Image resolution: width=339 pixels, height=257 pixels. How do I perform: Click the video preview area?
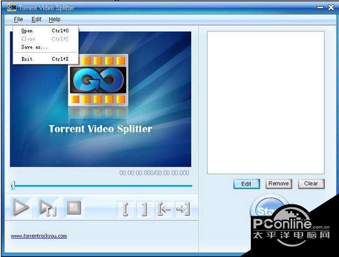[x=101, y=99]
